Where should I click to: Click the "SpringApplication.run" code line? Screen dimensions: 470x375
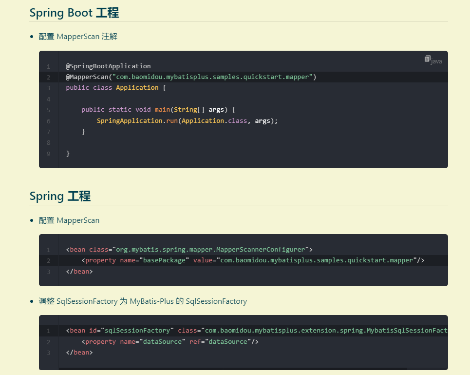pyautogui.click(x=187, y=121)
